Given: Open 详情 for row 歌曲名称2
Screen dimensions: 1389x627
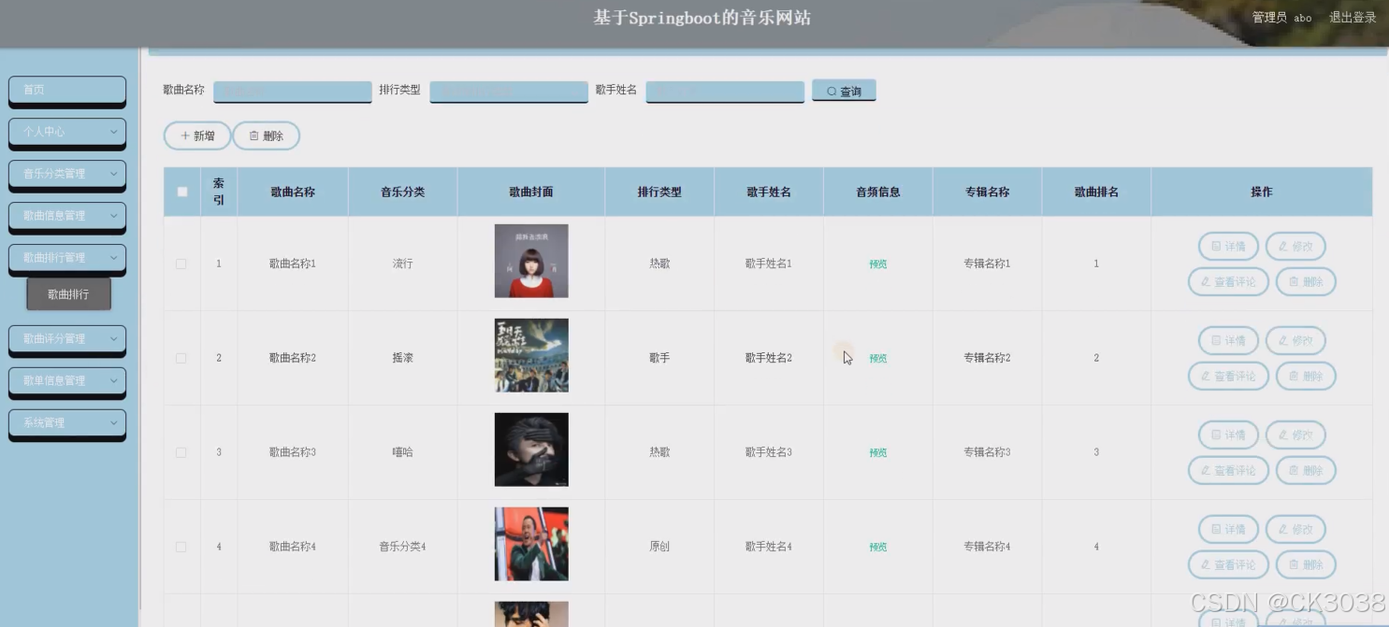Looking at the screenshot, I should coord(1228,341).
